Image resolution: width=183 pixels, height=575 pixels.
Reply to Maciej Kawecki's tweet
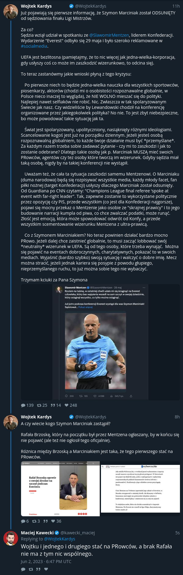(x=23, y=569)
